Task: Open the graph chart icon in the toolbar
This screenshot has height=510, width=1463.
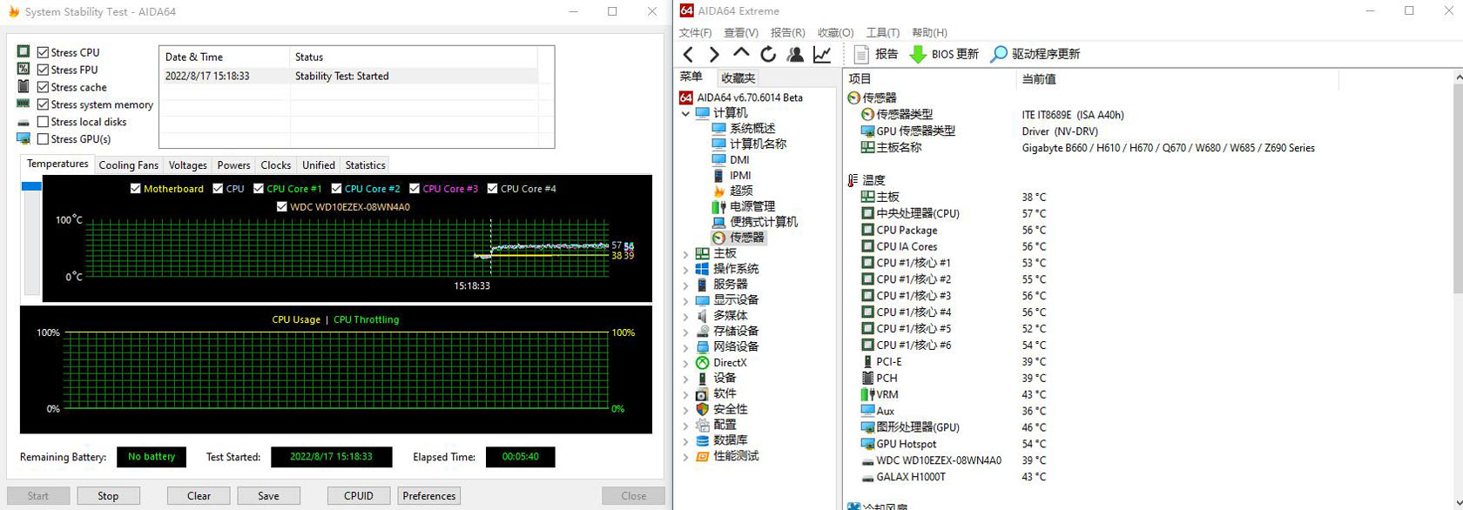Action: [x=821, y=54]
